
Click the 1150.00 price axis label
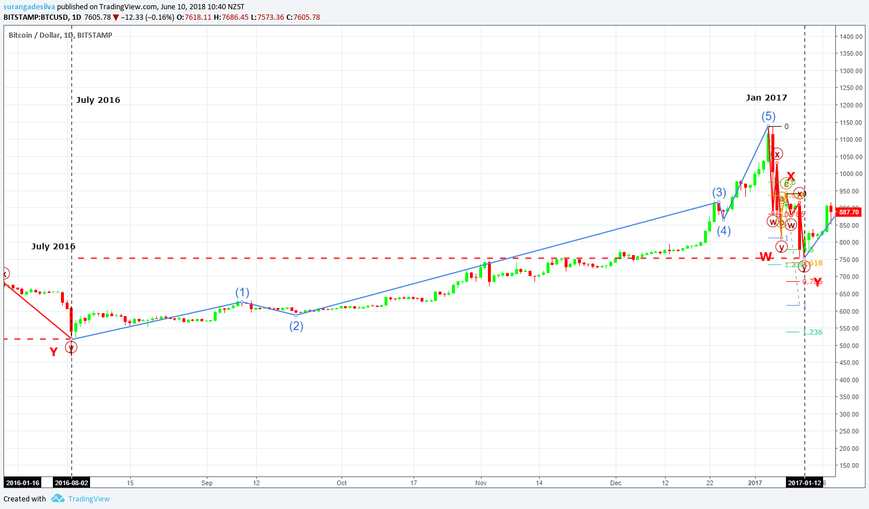851,123
